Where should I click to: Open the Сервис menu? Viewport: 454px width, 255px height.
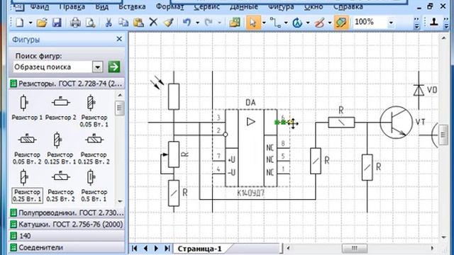pos(206,6)
